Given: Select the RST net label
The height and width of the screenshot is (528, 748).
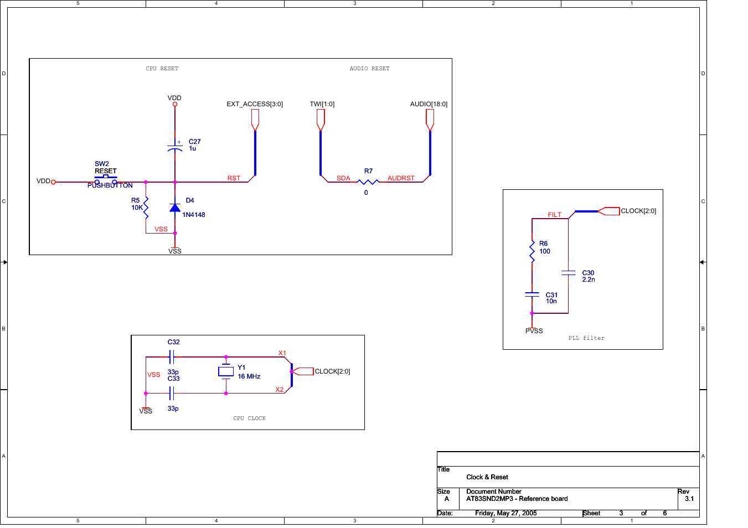Looking at the screenshot, I should [x=234, y=178].
